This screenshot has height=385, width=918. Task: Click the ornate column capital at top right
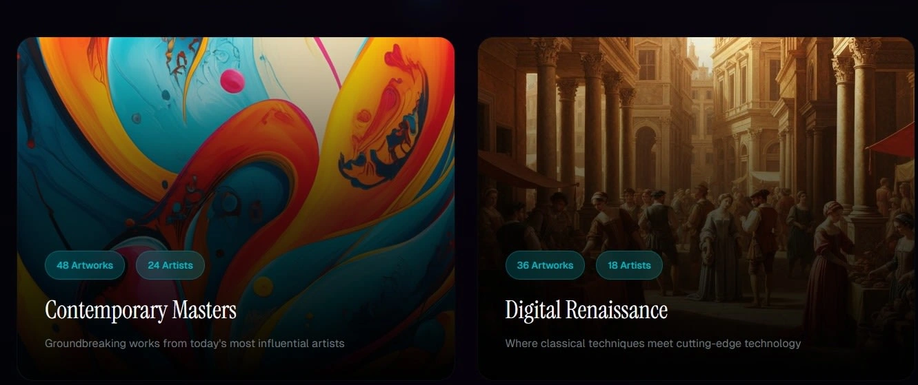864,51
